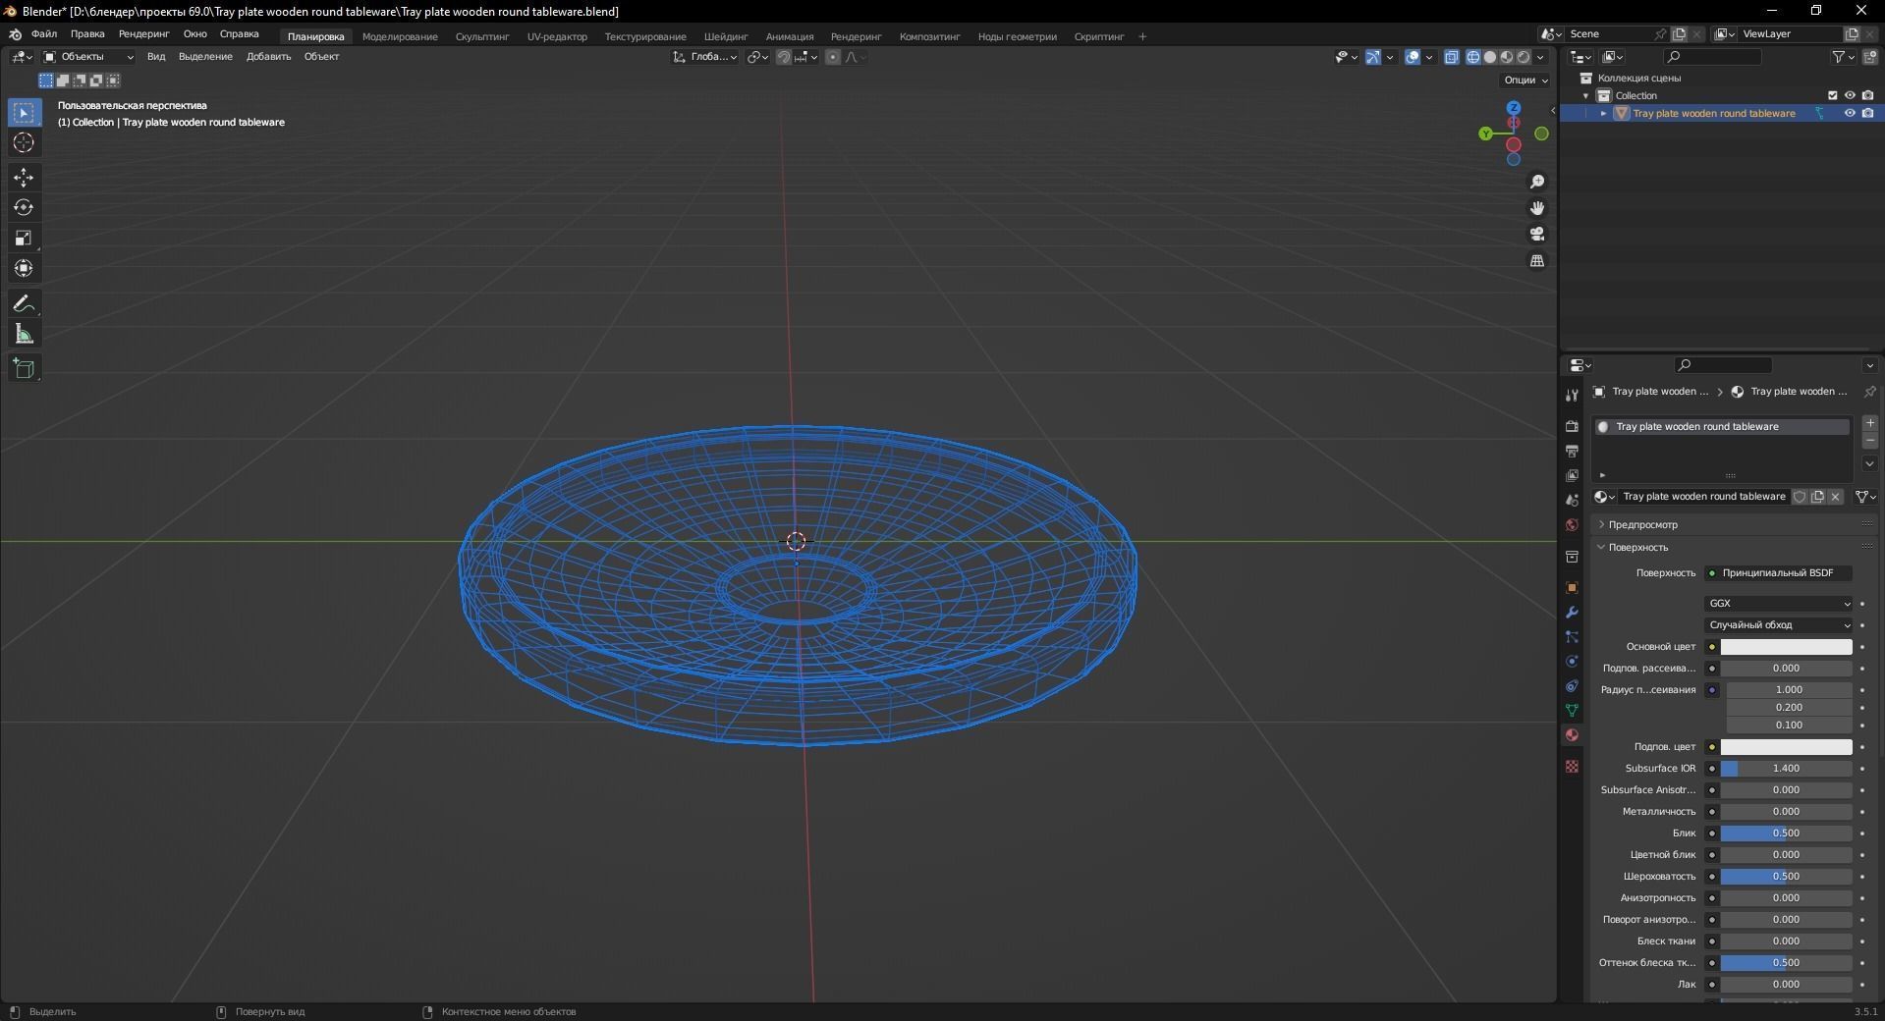Choose the Transform tool
1885x1021 pixels.
(x=24, y=269)
